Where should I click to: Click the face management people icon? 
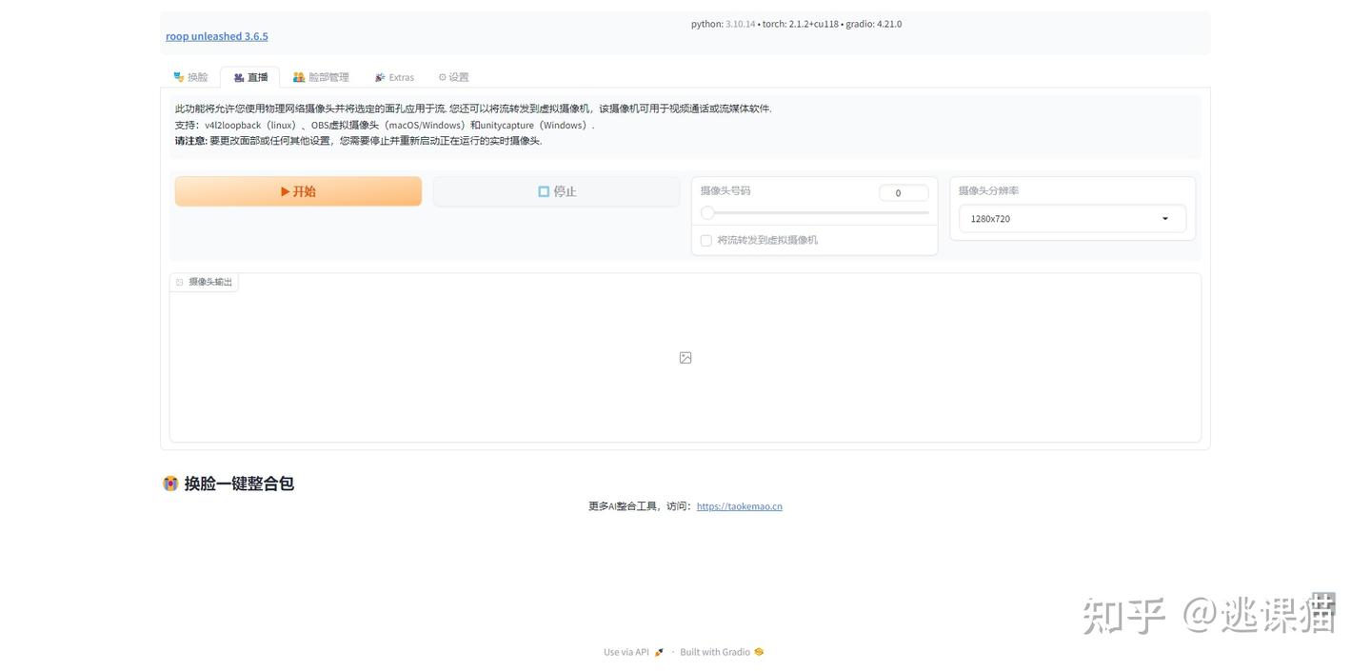(x=299, y=77)
